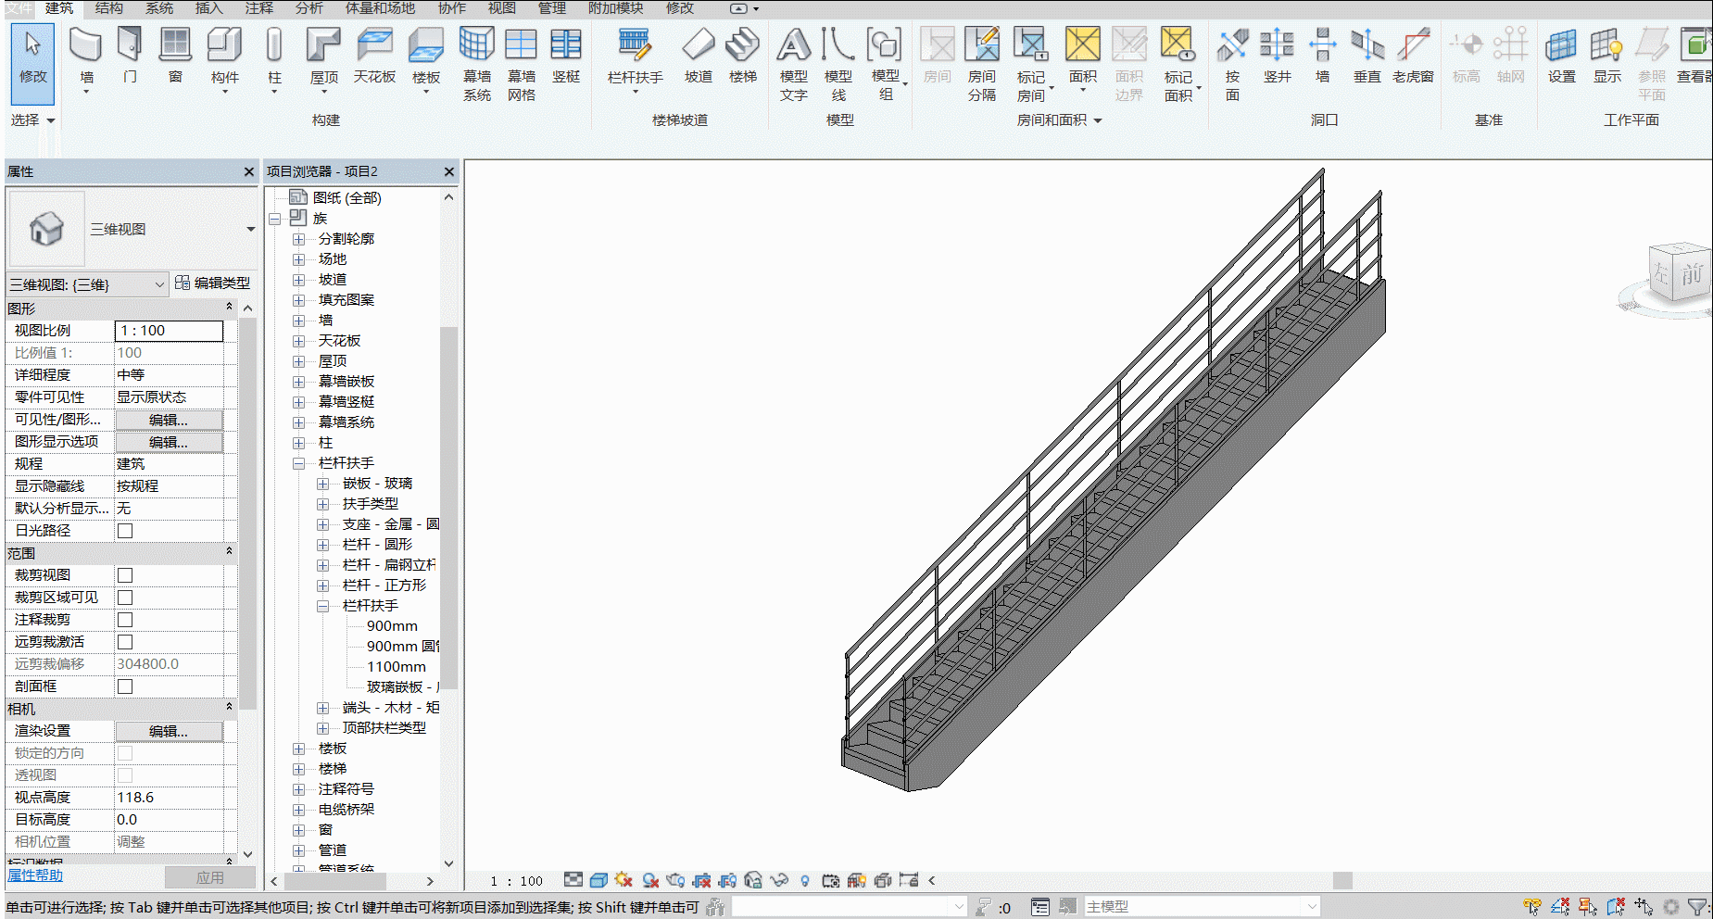Image resolution: width=1713 pixels, height=919 pixels.
Task: Open the 三维视图 type selector dropdown
Action: (250, 230)
